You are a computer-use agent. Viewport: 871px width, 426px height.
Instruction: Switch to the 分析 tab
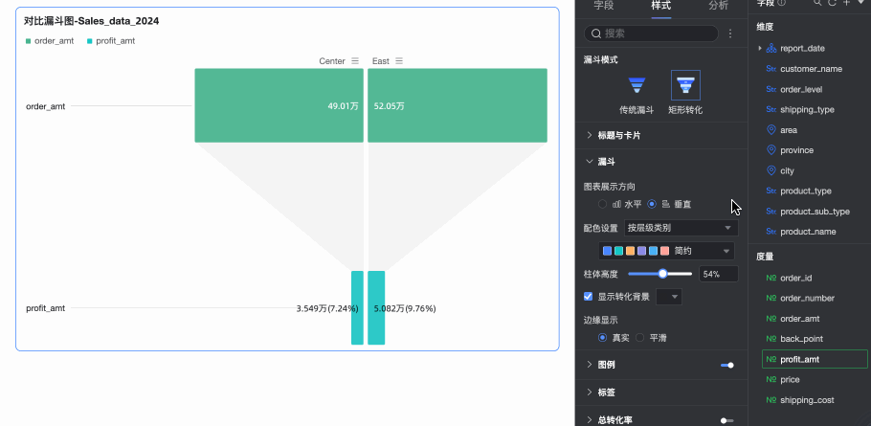point(718,6)
